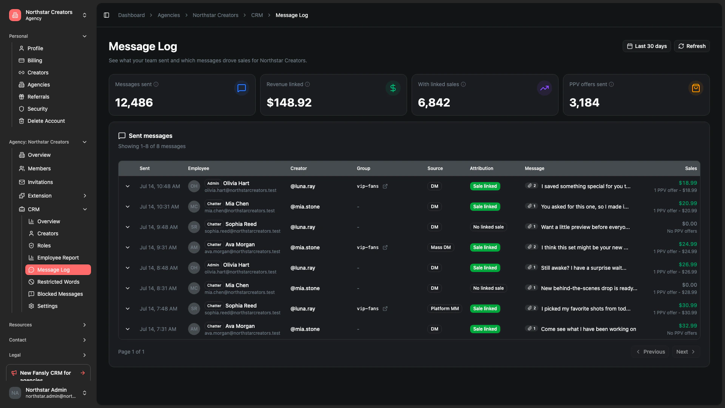
Task: Open the Northstar Admin account menu
Action: (x=85, y=393)
